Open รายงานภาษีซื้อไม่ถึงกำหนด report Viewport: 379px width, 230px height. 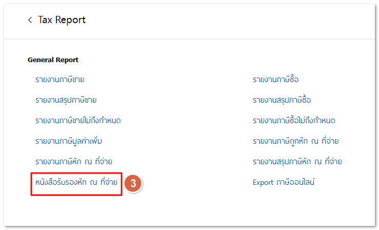(294, 120)
